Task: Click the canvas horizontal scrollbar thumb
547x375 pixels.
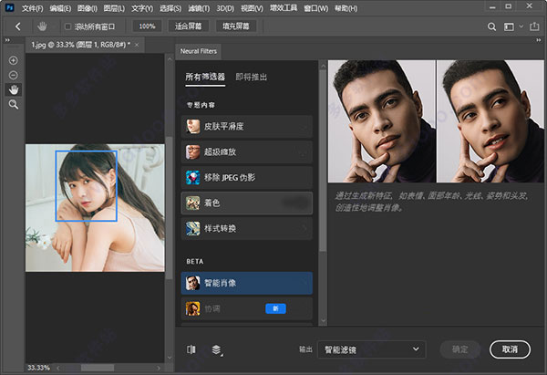Action: tap(98, 368)
